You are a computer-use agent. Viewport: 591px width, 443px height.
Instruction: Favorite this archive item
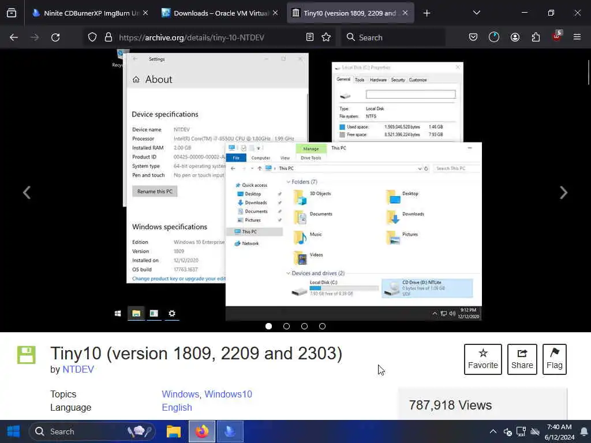tap(483, 359)
